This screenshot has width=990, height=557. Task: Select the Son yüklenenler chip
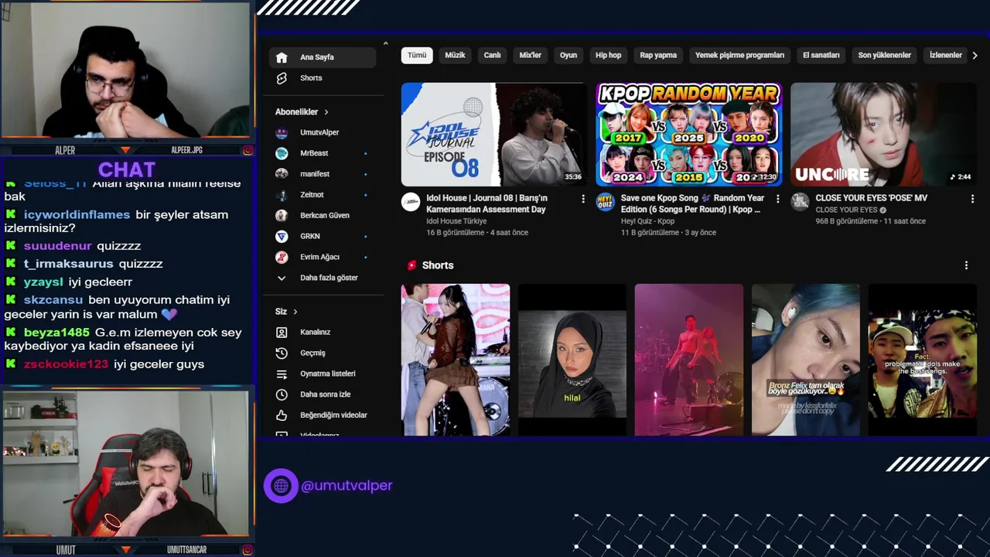click(884, 56)
